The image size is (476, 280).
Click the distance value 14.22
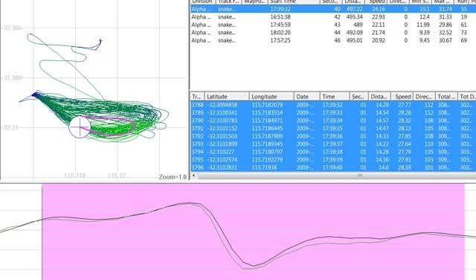coord(382,144)
